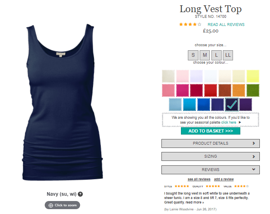Expand the Product Details section
Viewport: 270px width, 214px height.
coord(210,143)
